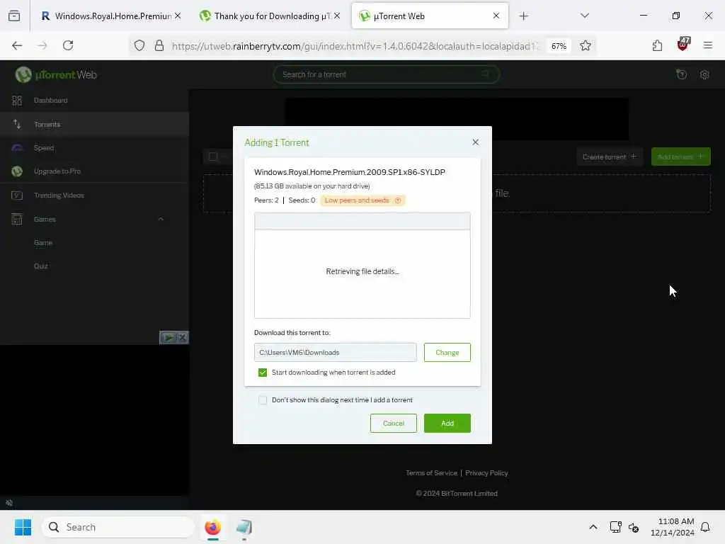The width and height of the screenshot is (725, 544).
Task: Open Quiz sub-item under Games
Action: click(x=40, y=266)
